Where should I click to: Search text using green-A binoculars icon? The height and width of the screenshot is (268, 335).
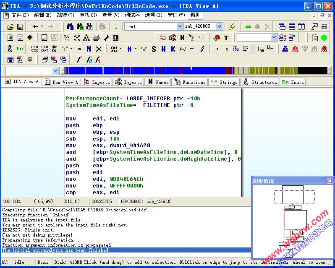coord(80,26)
